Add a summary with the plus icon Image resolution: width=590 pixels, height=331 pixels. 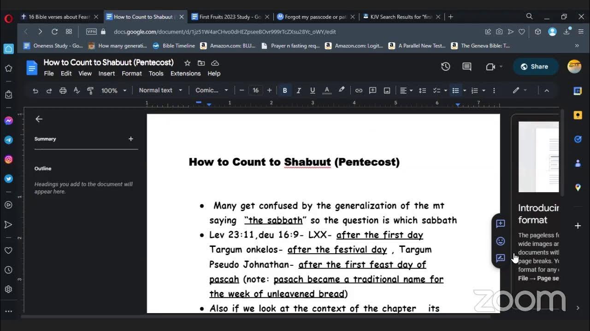point(131,139)
